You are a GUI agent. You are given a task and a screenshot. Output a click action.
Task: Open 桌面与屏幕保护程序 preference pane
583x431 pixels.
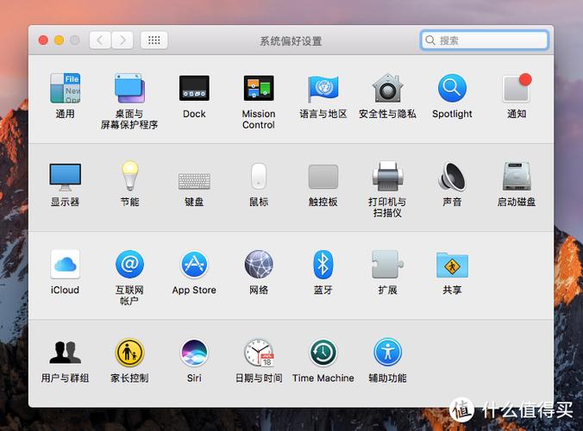[129, 88]
